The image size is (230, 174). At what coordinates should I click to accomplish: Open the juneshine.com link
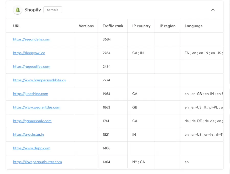pyautogui.click(x=30, y=94)
